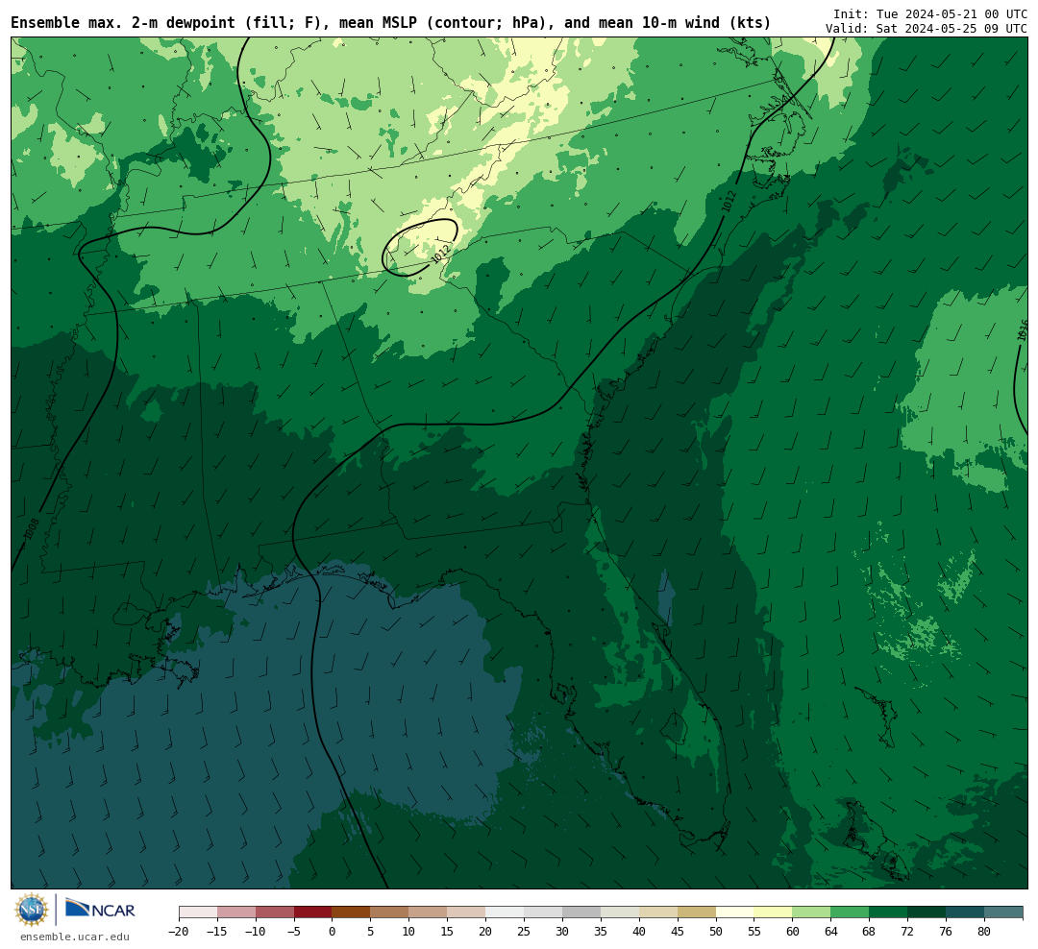
Task: Click the colorbar label 72
Action: 907,931
